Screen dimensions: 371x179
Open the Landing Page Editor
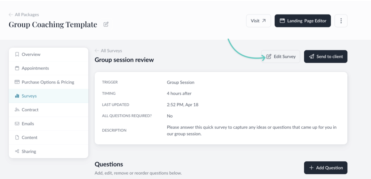pyautogui.click(x=303, y=21)
